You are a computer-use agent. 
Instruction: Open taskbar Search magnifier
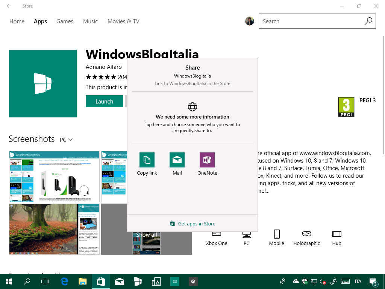click(x=27, y=281)
